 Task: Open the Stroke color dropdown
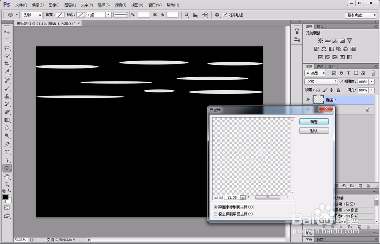point(81,15)
